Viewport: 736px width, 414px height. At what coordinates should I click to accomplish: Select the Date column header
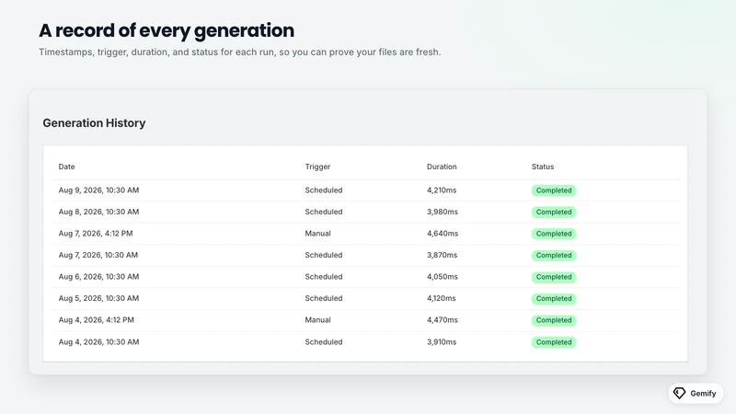tap(66, 167)
